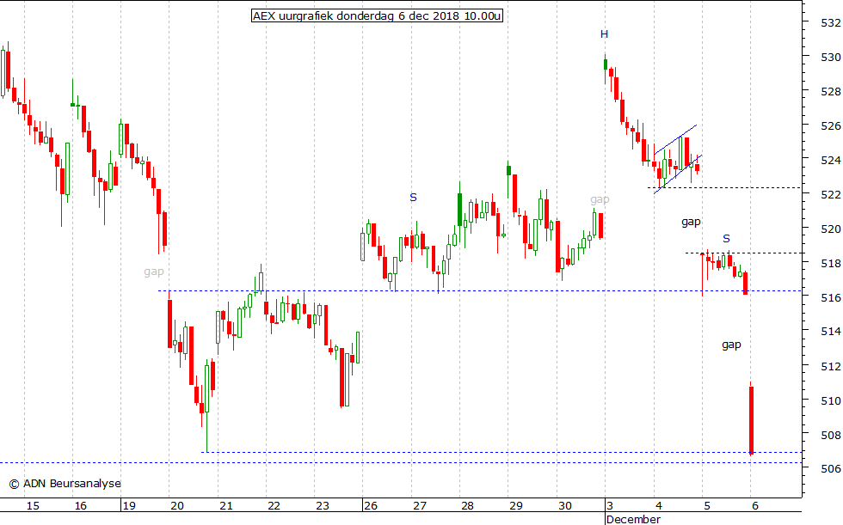
Task: Click the black "gap" label between dates 4 and 5
Action: [691, 222]
